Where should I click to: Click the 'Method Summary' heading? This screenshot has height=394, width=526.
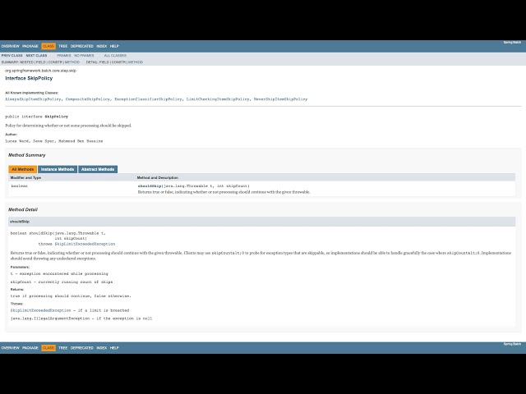tap(27, 155)
